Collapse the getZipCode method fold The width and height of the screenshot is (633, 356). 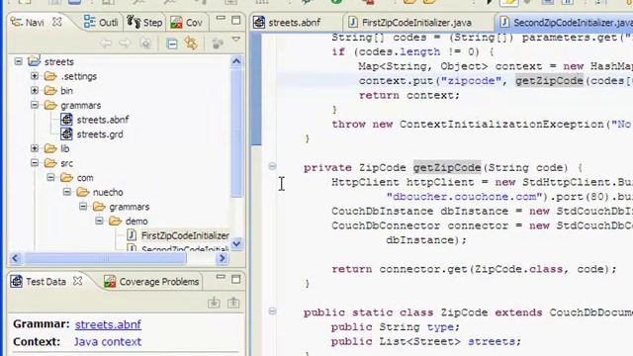click(273, 166)
